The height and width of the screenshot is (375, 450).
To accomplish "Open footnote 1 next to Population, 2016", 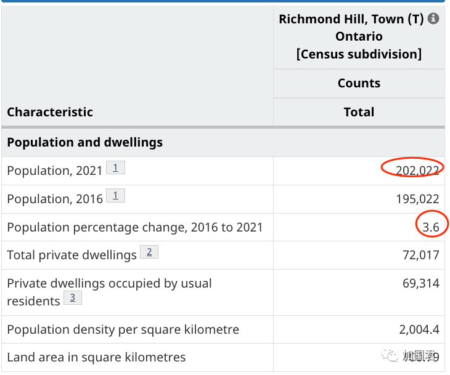I will (x=115, y=196).
